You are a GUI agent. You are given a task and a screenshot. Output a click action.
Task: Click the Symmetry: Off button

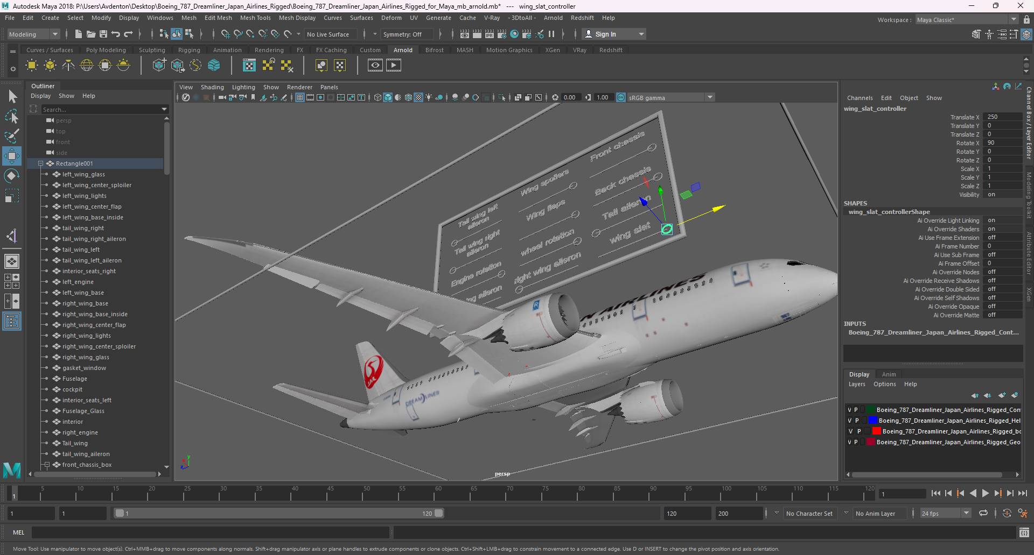(x=407, y=34)
